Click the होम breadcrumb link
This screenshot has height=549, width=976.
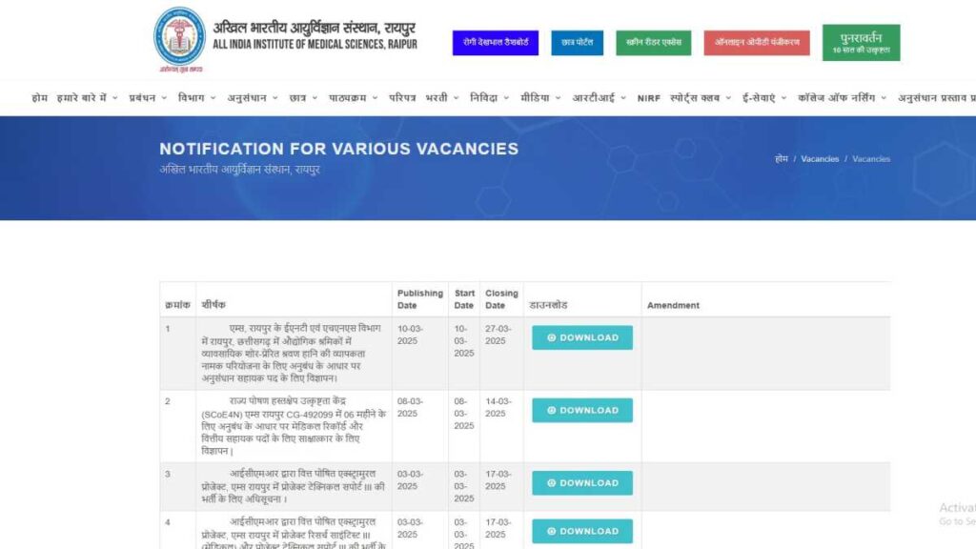(x=782, y=159)
